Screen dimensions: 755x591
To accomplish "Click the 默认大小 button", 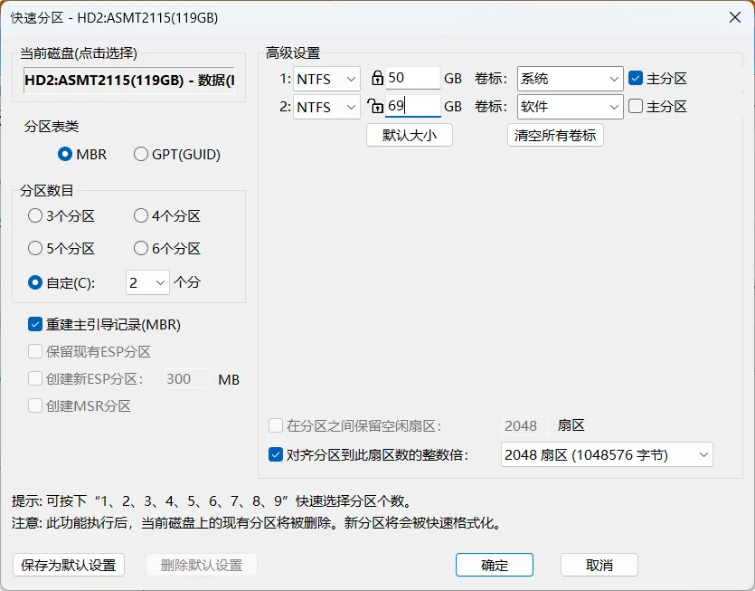I will (x=410, y=135).
